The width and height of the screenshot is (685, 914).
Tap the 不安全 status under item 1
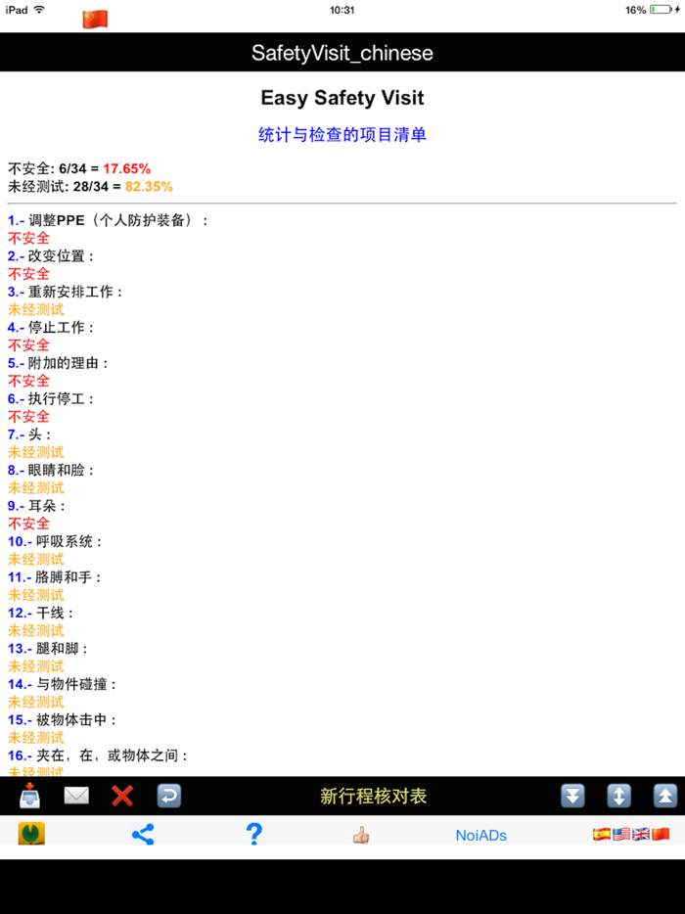[x=28, y=238]
